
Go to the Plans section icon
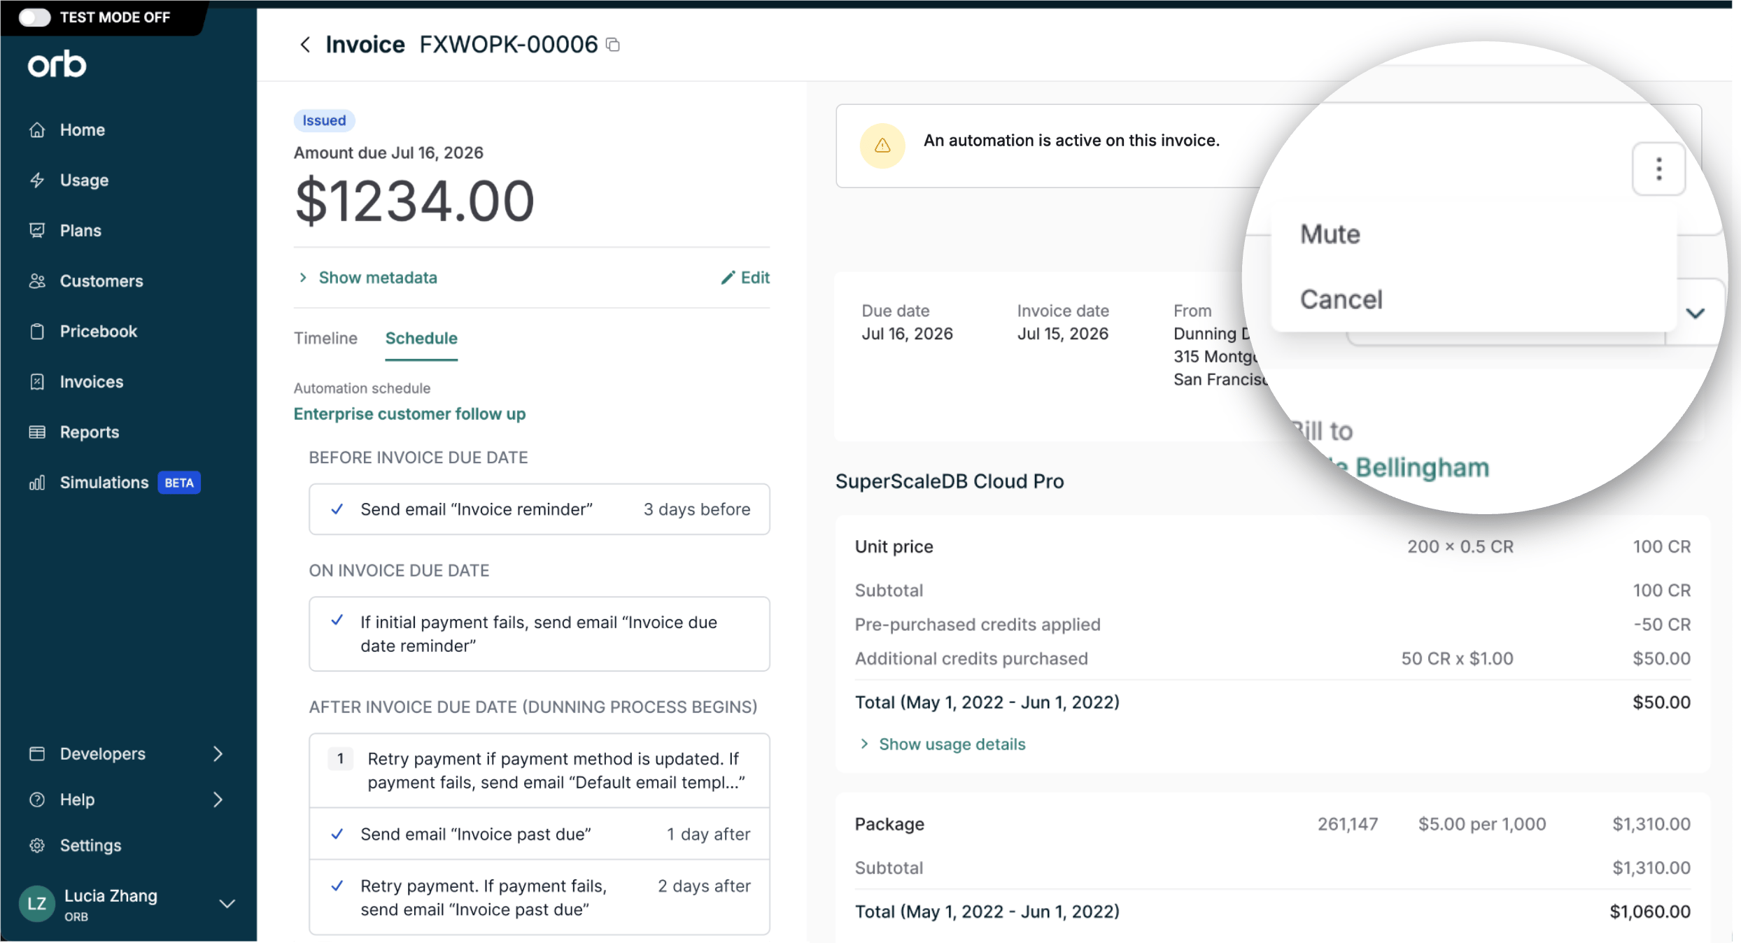pyautogui.click(x=37, y=230)
